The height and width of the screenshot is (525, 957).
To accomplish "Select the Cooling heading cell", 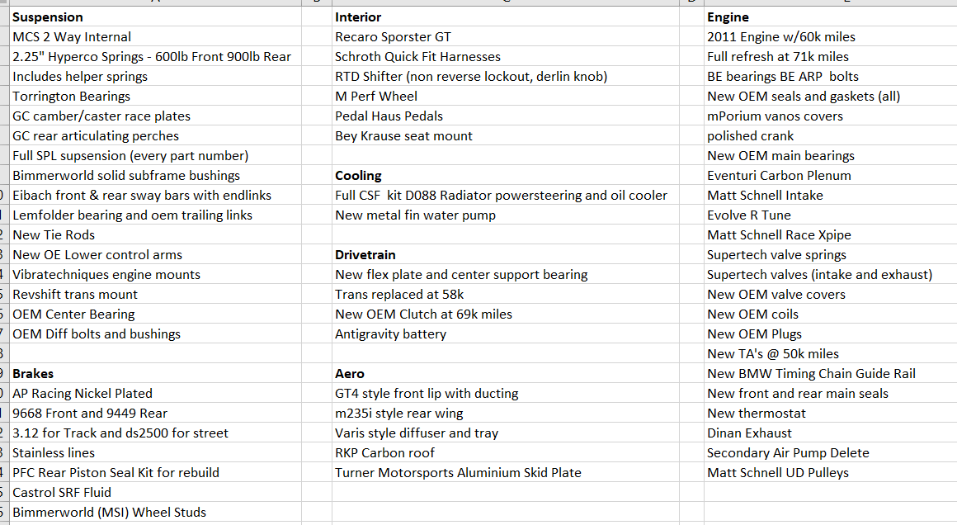I will (506, 176).
